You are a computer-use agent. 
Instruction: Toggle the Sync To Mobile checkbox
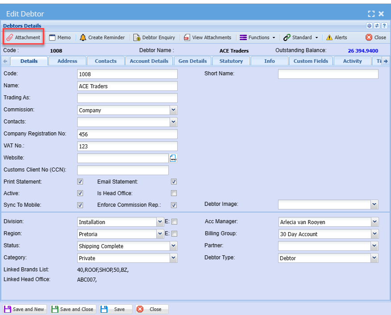80,205
